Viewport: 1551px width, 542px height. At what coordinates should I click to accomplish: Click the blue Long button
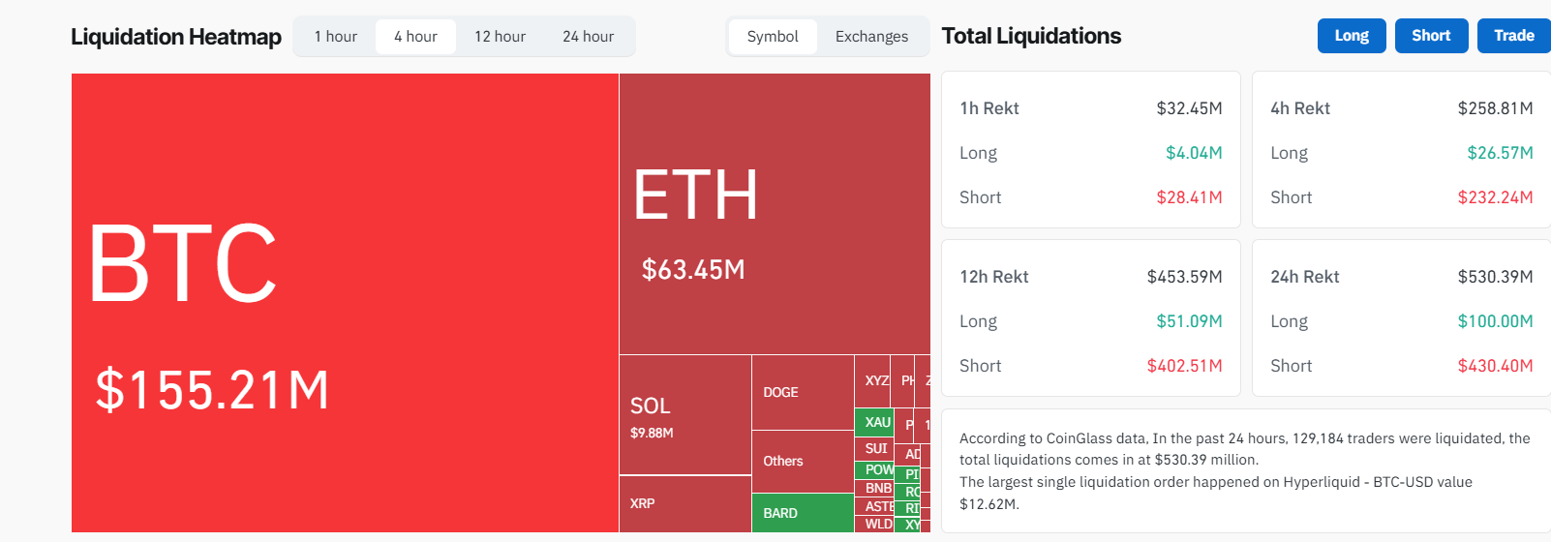pyautogui.click(x=1351, y=36)
